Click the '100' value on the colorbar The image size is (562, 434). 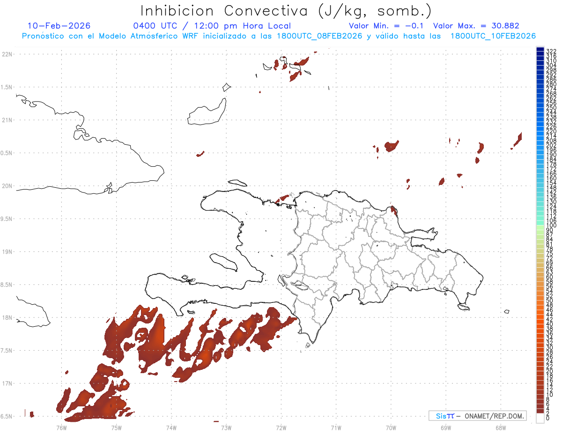[x=551, y=226]
